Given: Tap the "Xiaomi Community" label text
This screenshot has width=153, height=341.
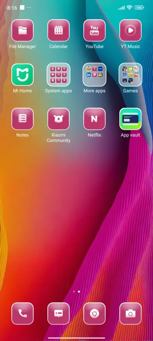Looking at the screenshot, I should click(x=59, y=138).
